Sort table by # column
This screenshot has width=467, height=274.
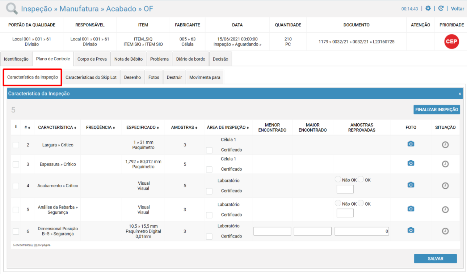coord(28,128)
